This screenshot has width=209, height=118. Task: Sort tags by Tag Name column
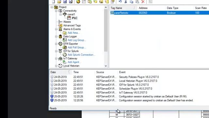click(x=123, y=8)
